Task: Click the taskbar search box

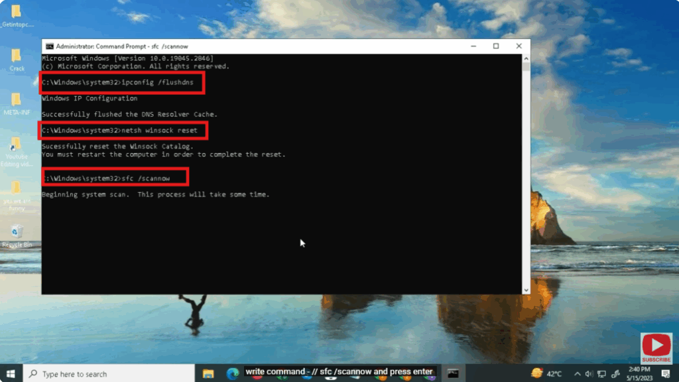Action: click(106, 373)
